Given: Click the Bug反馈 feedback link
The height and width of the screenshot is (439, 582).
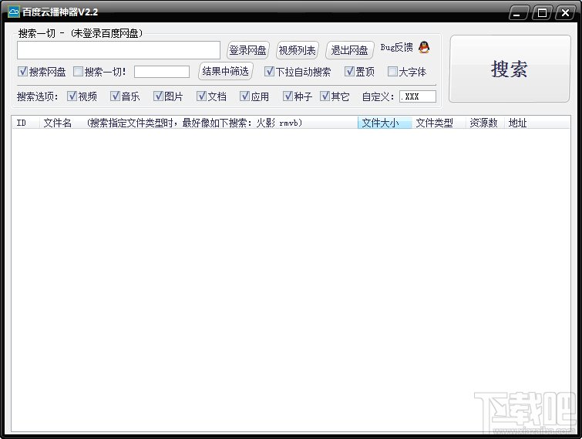Looking at the screenshot, I should click(x=396, y=48).
